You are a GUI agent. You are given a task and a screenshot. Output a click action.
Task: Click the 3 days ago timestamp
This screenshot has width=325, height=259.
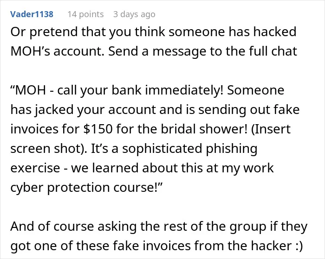(134, 14)
